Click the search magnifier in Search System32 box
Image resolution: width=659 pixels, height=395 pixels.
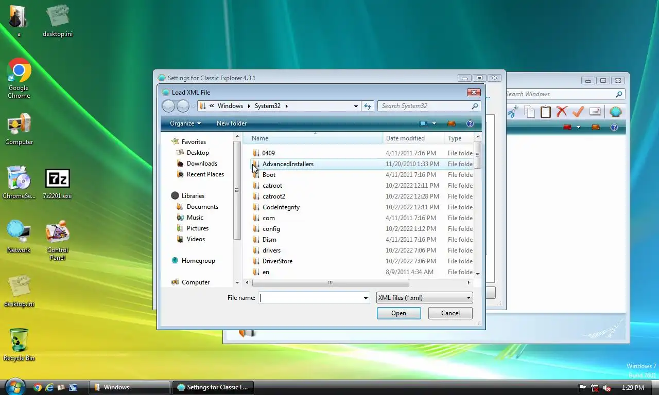tap(475, 106)
